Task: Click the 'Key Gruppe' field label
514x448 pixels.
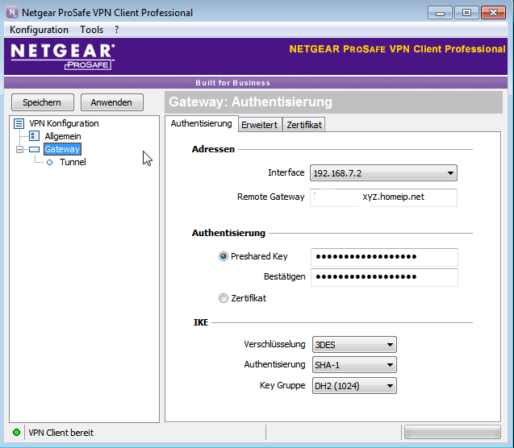Action: [x=282, y=385]
